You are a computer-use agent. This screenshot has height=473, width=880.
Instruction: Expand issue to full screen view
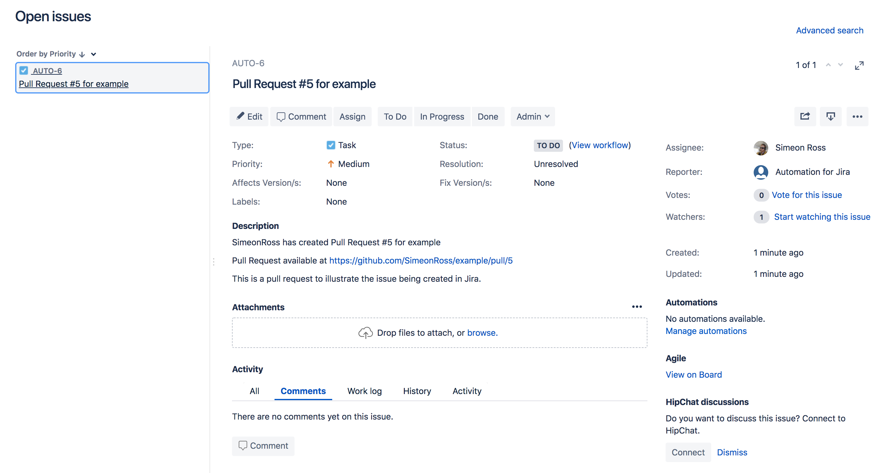[859, 65]
